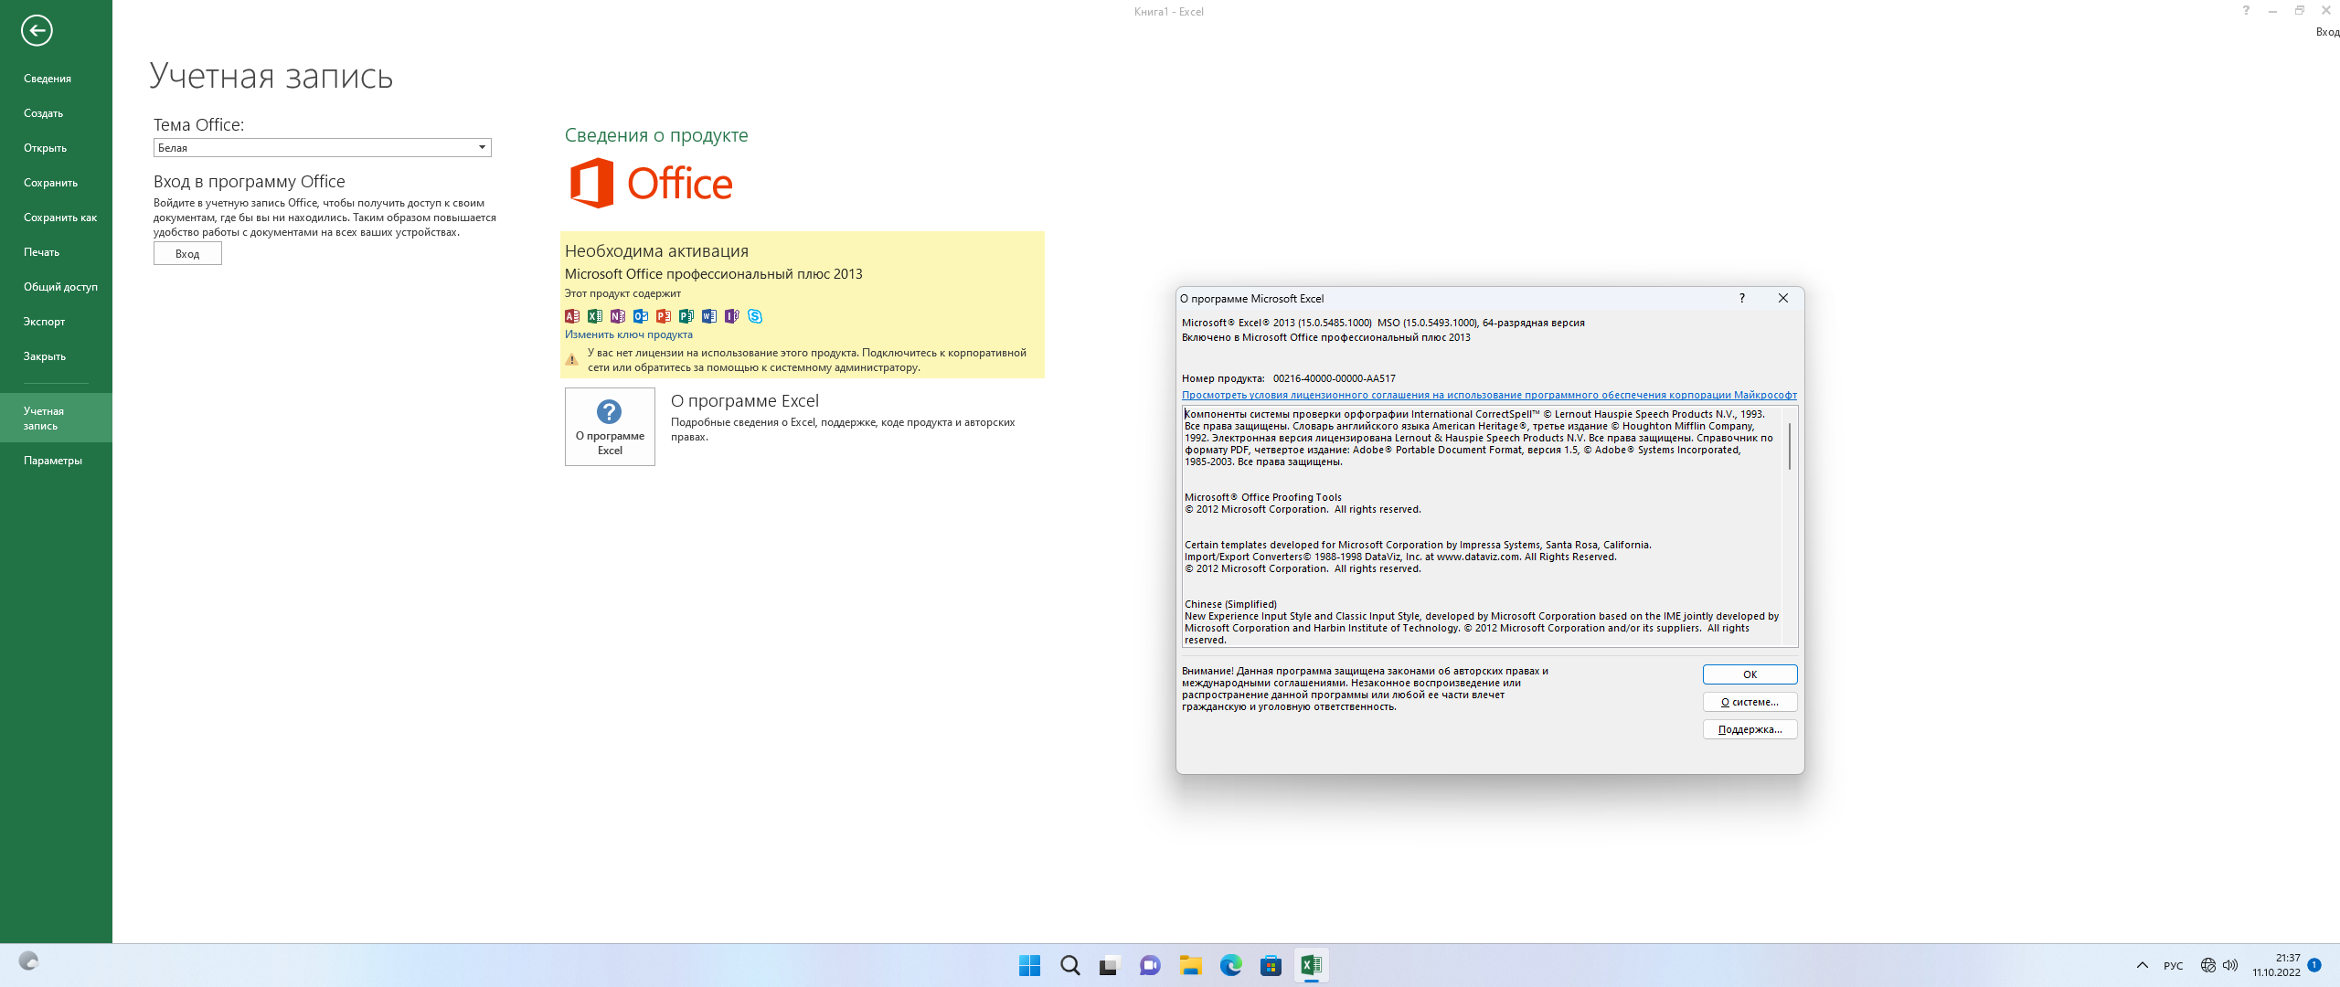Click the Excel help question mark in the title bar
Viewport: 2340px width, 987px height.
2246,11
